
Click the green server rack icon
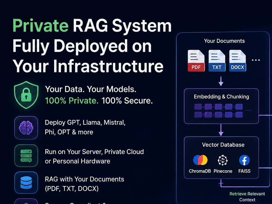26,156
